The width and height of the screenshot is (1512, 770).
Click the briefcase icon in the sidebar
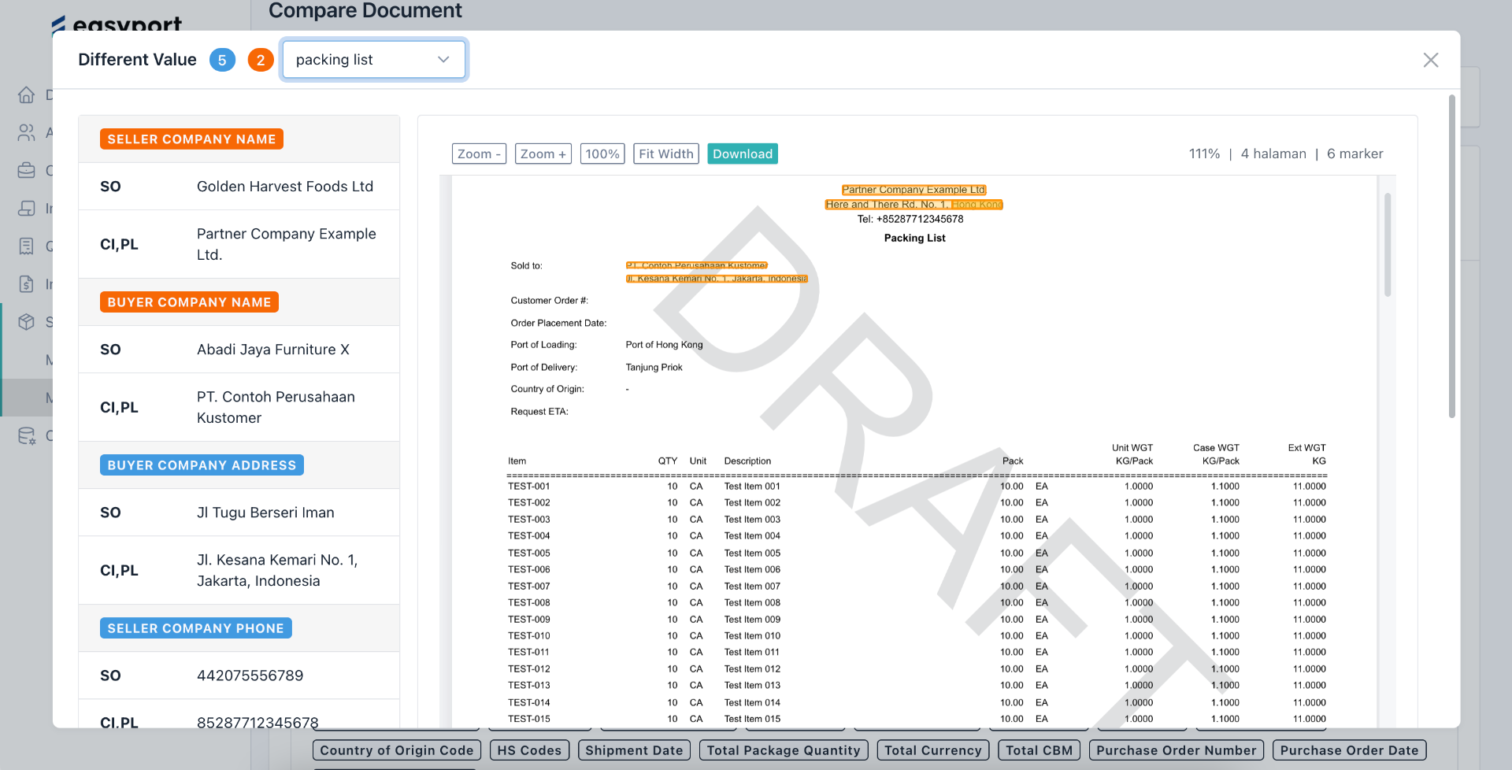click(26, 170)
